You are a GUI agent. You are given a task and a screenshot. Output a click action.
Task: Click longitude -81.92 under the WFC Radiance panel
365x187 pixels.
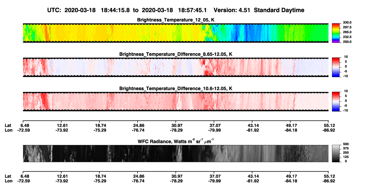[252, 181]
